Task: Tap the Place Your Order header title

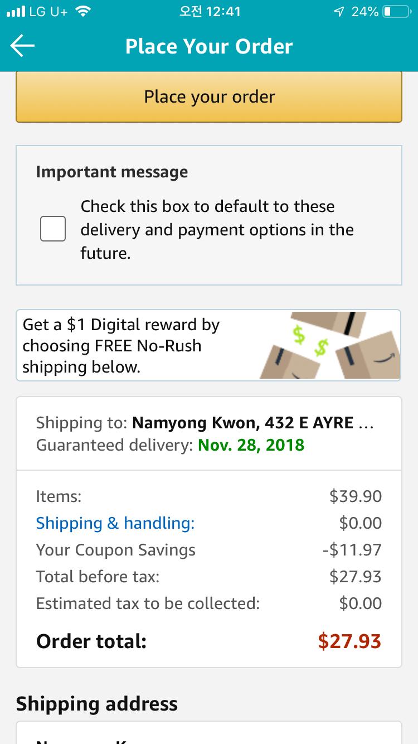Action: coord(209,46)
